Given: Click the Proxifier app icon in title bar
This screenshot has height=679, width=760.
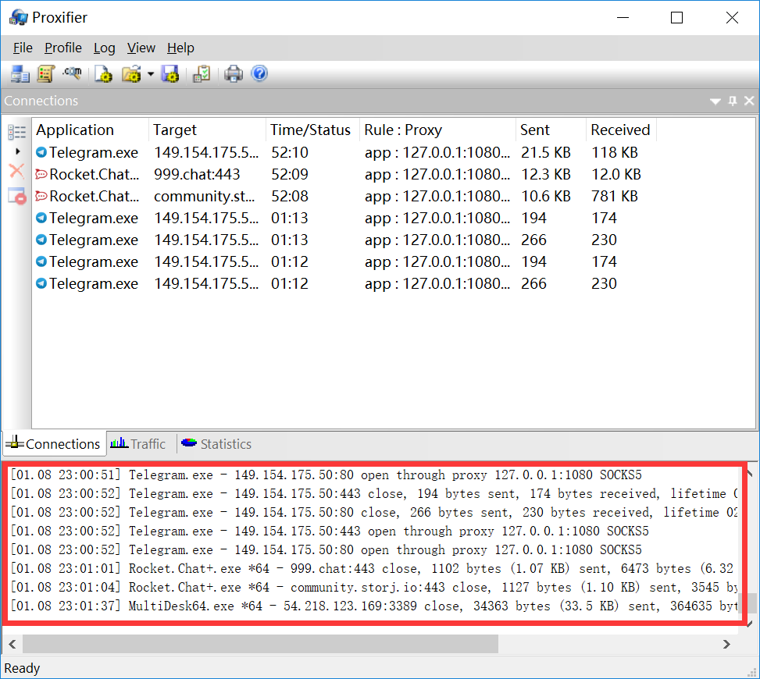Looking at the screenshot, I should click(19, 17).
